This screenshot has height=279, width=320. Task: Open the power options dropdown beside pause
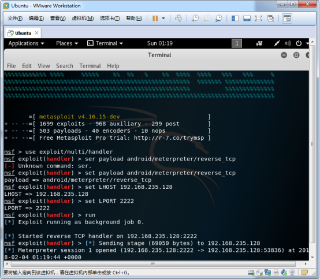[x=163, y=18]
